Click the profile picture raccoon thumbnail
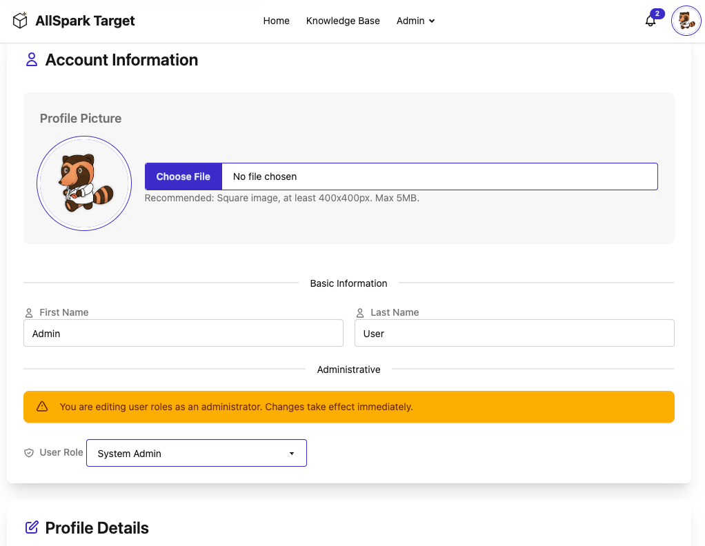 (84, 183)
